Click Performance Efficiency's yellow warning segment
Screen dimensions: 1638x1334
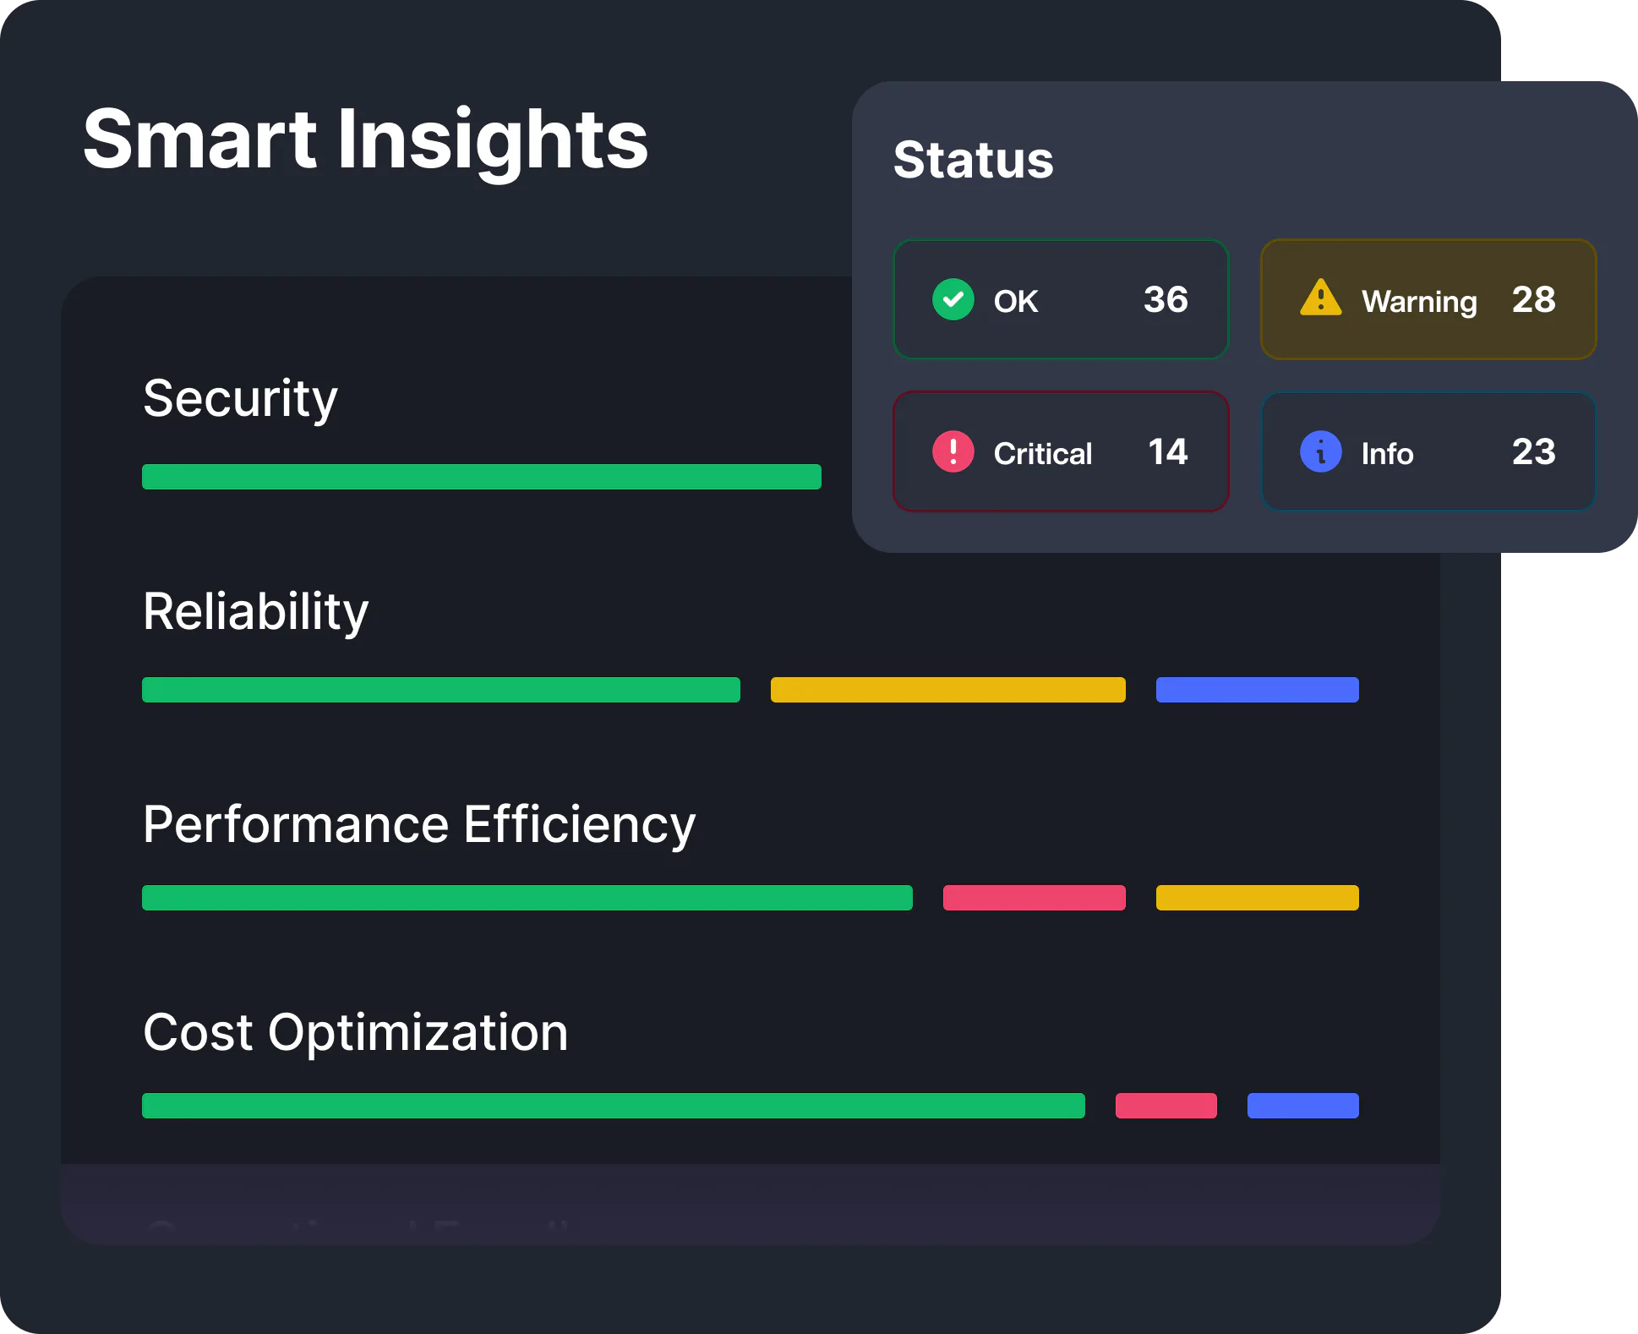[x=1258, y=898]
